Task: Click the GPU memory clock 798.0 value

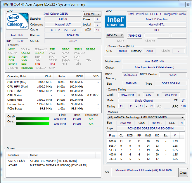Action: [149, 51]
